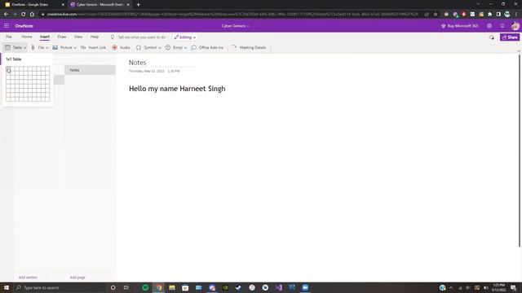The height and width of the screenshot is (293, 522).
Task: Bookmark this page with the star icon
Action: click(x=436, y=15)
